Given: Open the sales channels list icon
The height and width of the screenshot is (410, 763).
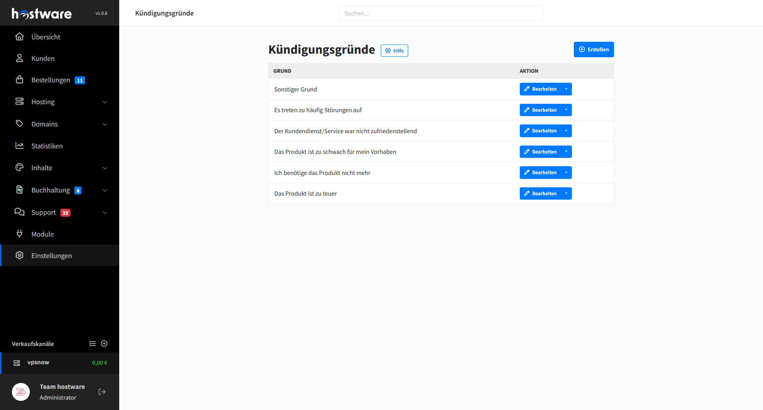Looking at the screenshot, I should click(x=93, y=344).
